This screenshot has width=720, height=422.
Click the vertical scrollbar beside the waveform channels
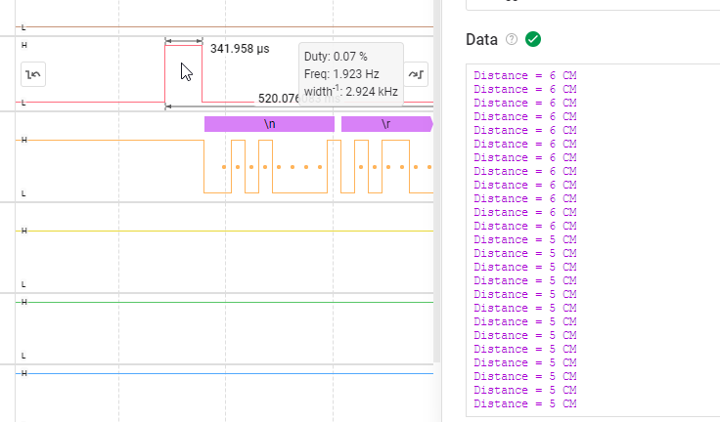click(x=437, y=181)
